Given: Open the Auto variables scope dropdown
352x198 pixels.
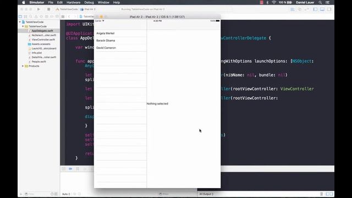Looking at the screenshot, I should coord(66,194).
